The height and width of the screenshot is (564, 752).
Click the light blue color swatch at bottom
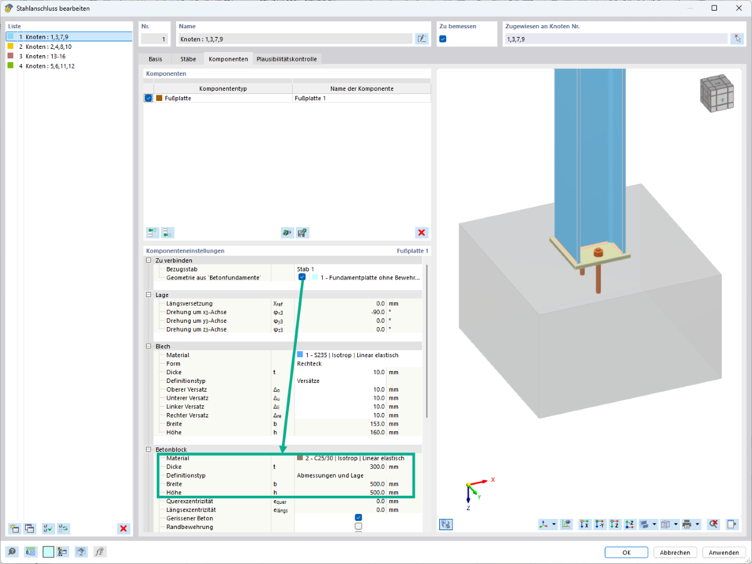tap(48, 551)
